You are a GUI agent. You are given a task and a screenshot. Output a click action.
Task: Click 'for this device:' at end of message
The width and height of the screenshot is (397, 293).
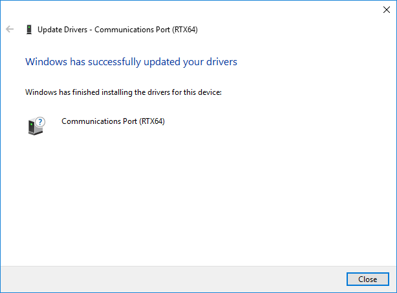197,92
